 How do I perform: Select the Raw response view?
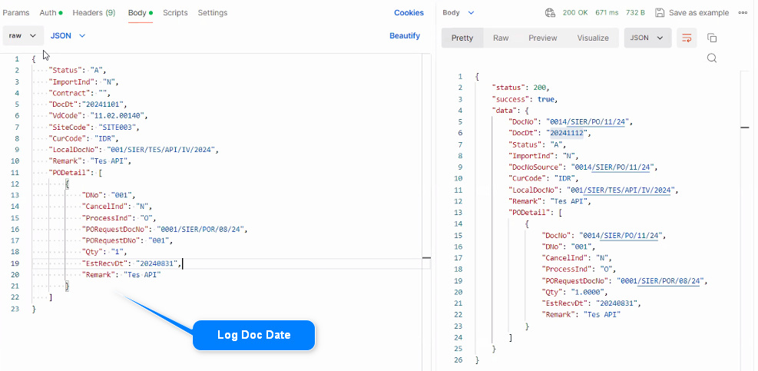point(501,38)
